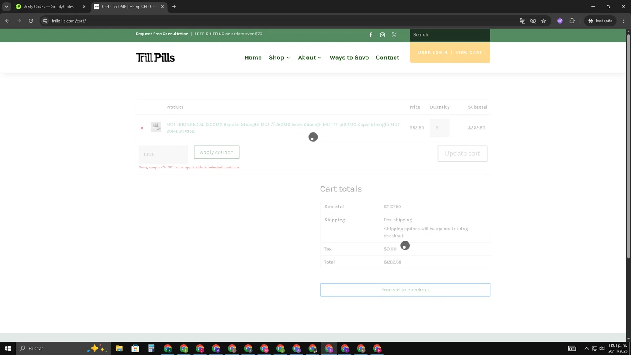The width and height of the screenshot is (631, 355).
Task: Open File Explorer from the taskbar
Action: (x=119, y=348)
